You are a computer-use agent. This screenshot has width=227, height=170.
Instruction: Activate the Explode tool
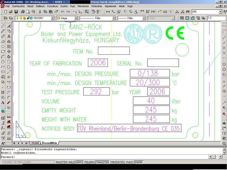pos(9,103)
